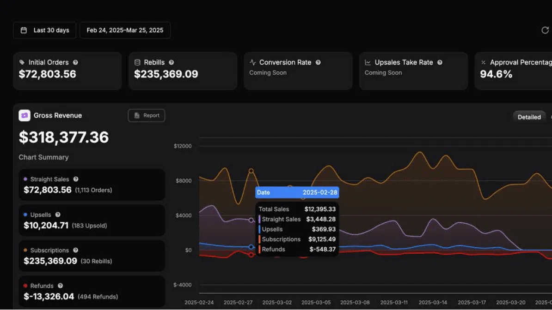Click the highlighted 2025-02-28 data point

[251, 170]
